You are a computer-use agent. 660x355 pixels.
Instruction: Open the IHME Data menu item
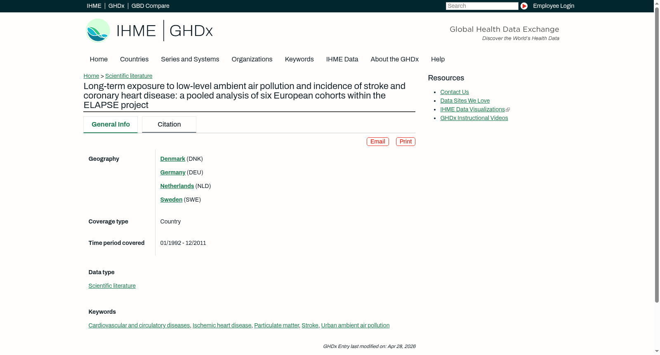(342, 59)
